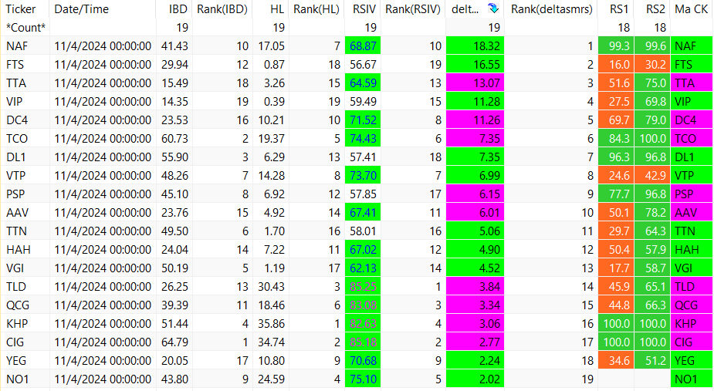Image resolution: width=714 pixels, height=391 pixels.
Task: Click the Rank(HL) column header
Action: point(316,9)
